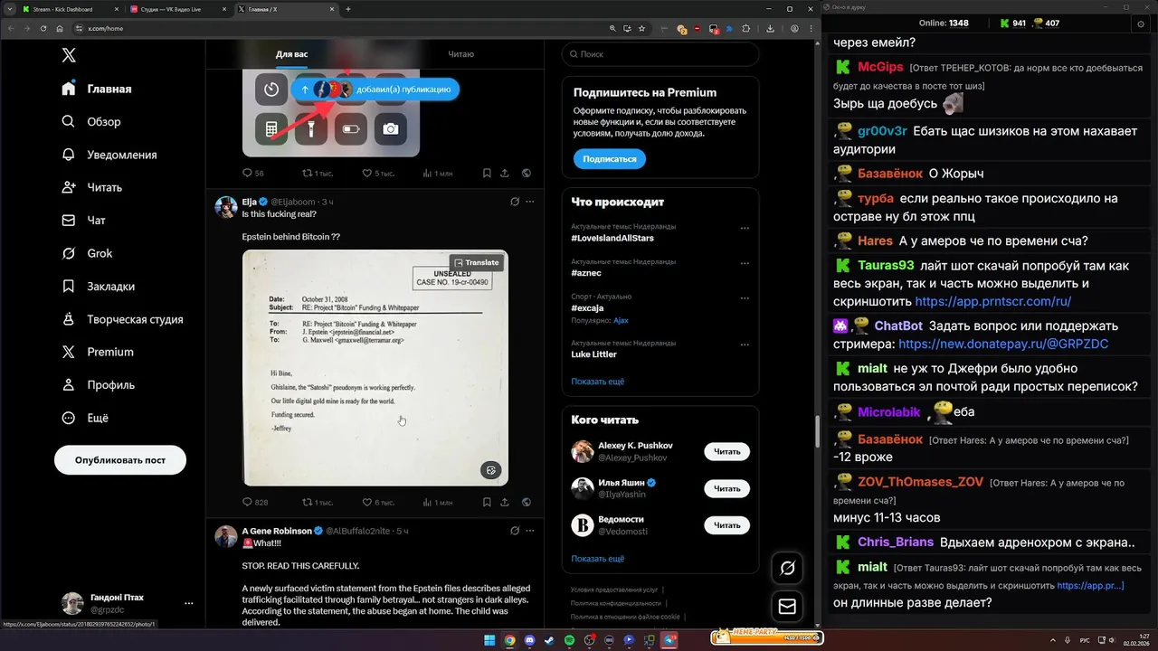Switch to Stream - Kick Dashboard browser tab

71,9
